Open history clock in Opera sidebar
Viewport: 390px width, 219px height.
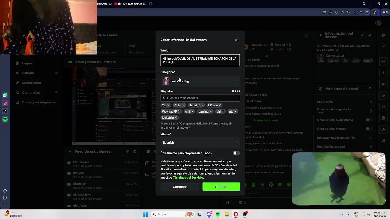point(5,198)
